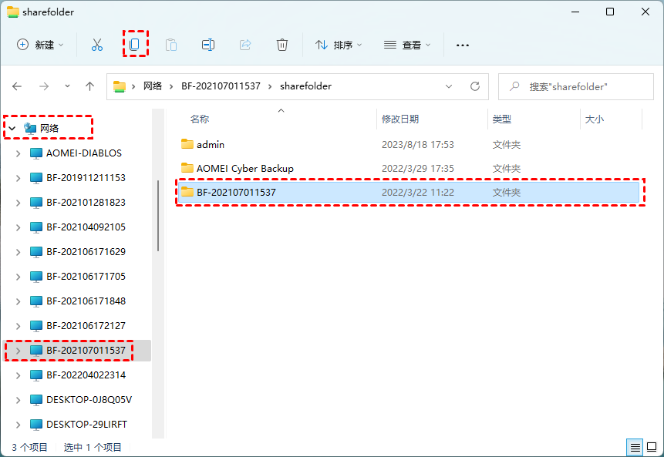Click the Share icon on the toolbar

pyautogui.click(x=244, y=45)
